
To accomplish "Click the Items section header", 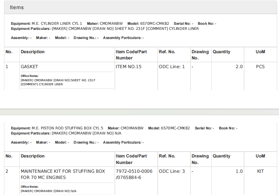I will tap(17, 7).
